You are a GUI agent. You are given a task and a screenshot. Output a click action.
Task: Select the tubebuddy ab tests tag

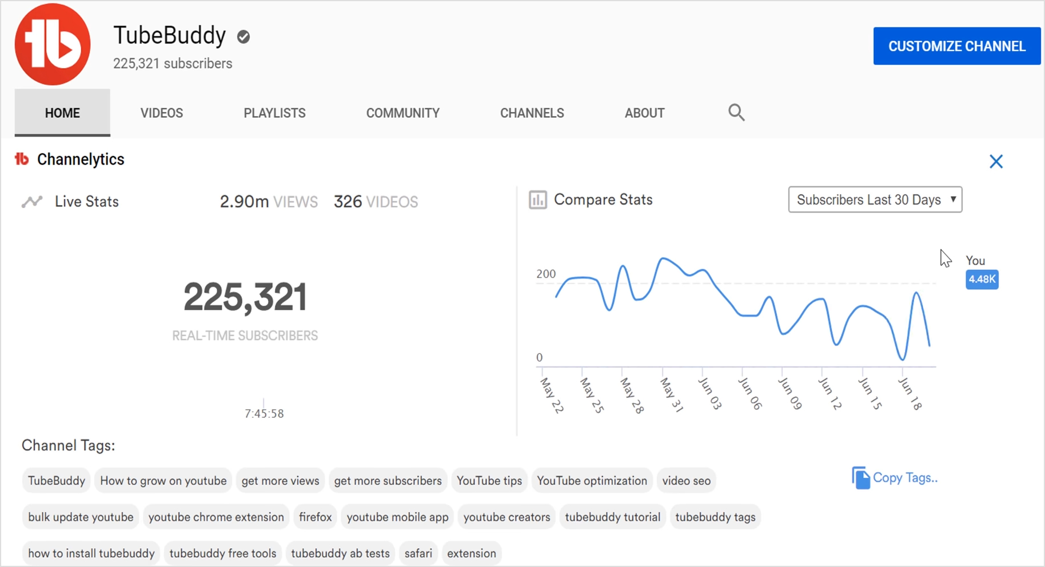point(340,554)
